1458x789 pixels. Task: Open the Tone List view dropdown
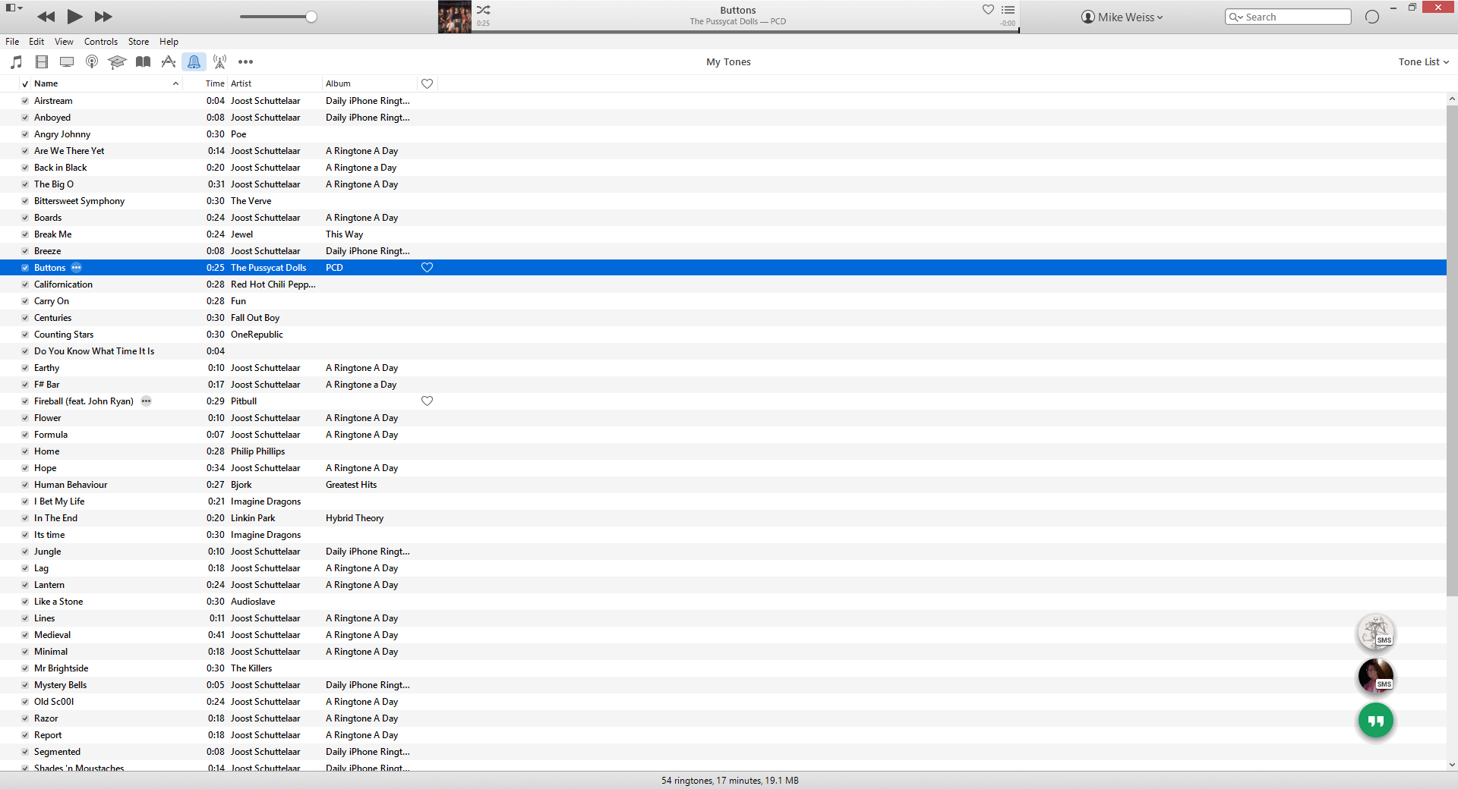click(1424, 61)
